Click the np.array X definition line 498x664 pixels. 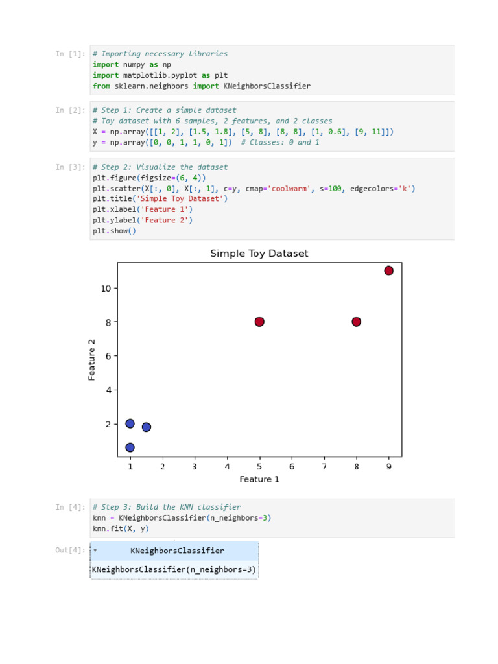tap(243, 132)
